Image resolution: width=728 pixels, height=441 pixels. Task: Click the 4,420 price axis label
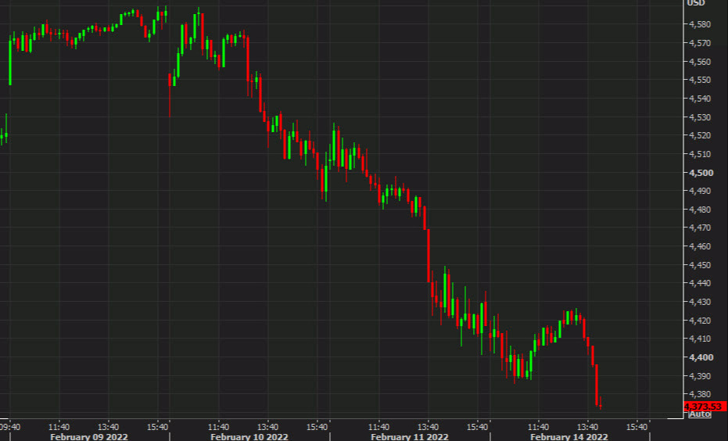point(700,321)
